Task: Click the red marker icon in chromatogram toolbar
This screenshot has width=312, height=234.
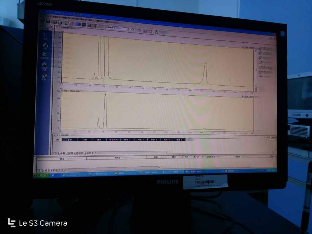Action: pos(151,31)
